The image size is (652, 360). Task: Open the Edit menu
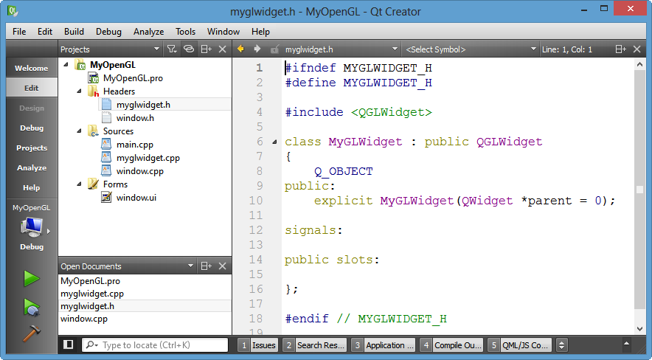coord(45,32)
